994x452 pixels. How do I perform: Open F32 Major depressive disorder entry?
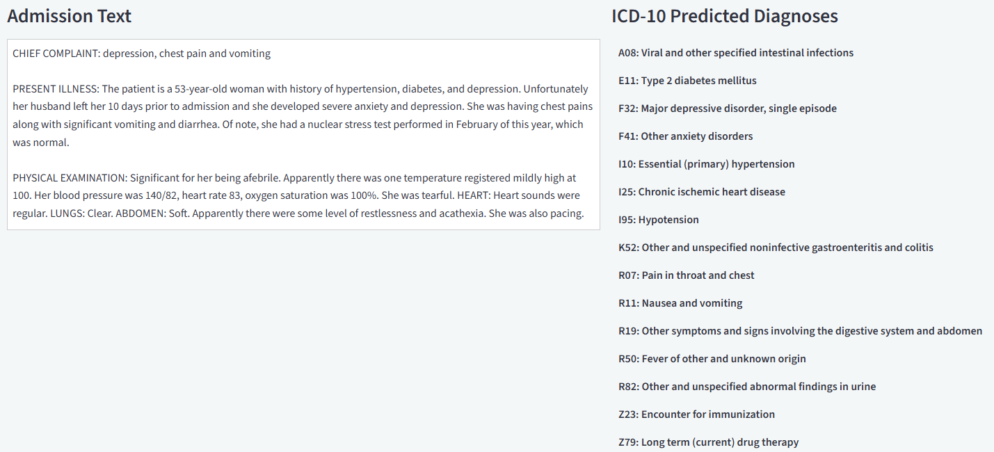point(727,108)
